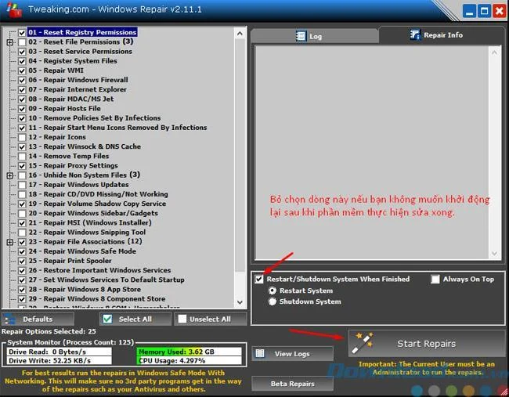Click repair list scrollbar down arrow

tap(240, 302)
